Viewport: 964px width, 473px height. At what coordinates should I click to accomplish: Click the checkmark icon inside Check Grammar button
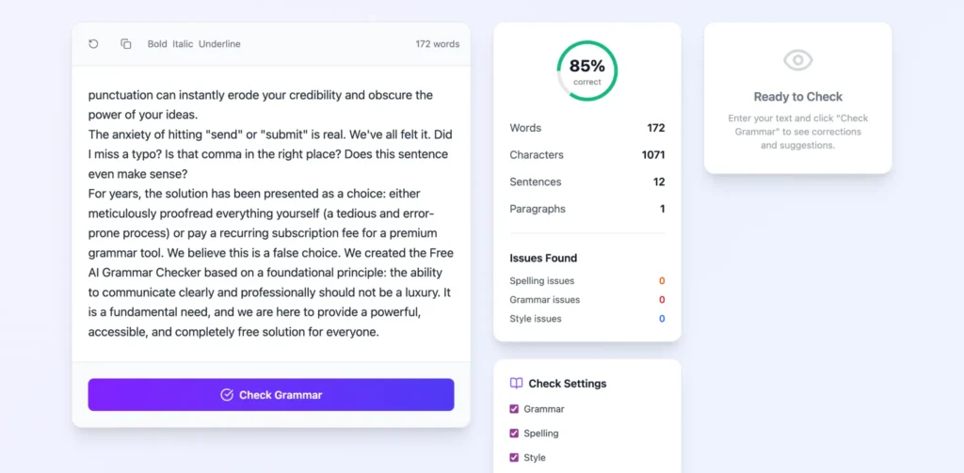[227, 395]
